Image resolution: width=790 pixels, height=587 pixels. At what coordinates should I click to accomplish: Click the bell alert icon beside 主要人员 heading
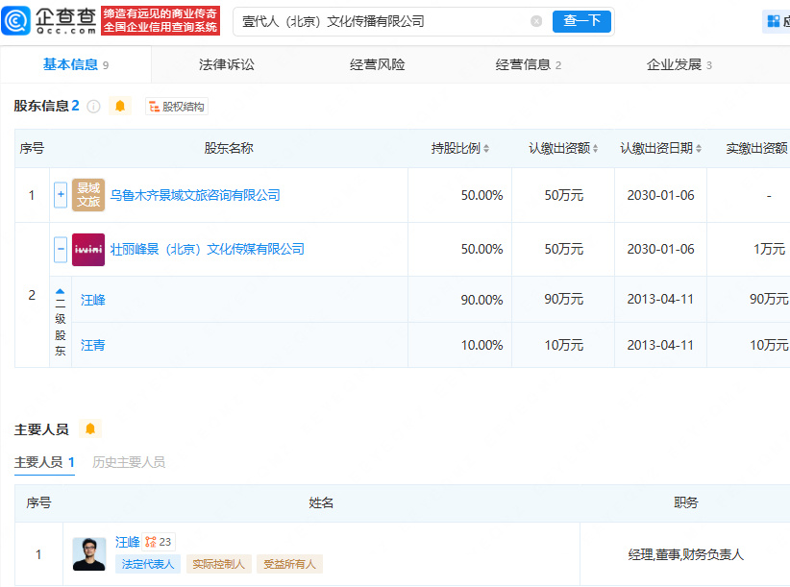90,428
